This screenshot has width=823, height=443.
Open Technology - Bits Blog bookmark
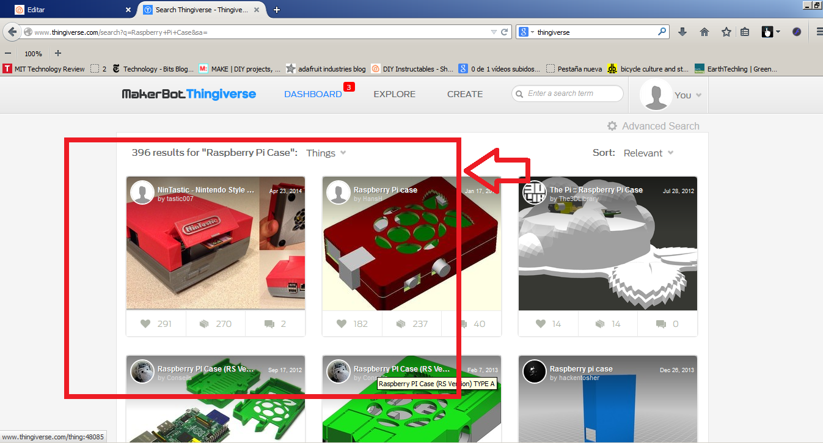(153, 69)
